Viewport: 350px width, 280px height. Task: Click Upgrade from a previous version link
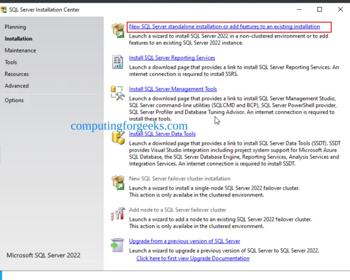click(184, 241)
